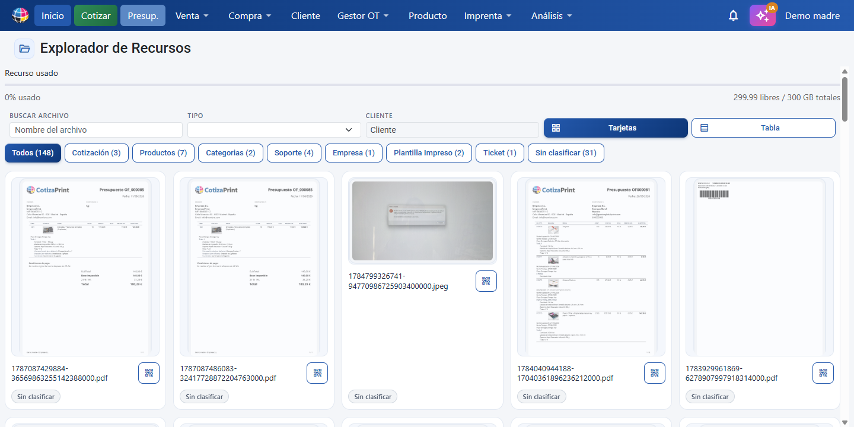Click the Inicio button

point(53,16)
